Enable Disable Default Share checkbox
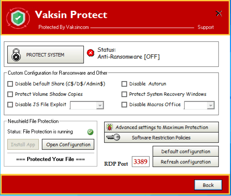231x196 pixels. tap(10, 84)
